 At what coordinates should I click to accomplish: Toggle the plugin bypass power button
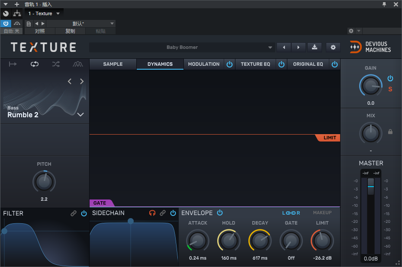[x=6, y=24]
